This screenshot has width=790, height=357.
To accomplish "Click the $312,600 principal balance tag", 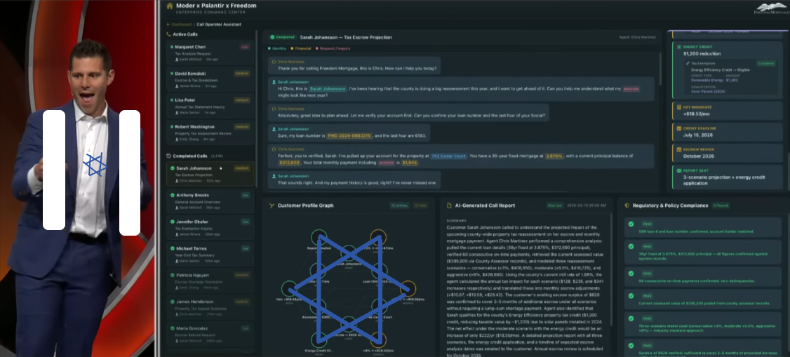I will coord(289,163).
